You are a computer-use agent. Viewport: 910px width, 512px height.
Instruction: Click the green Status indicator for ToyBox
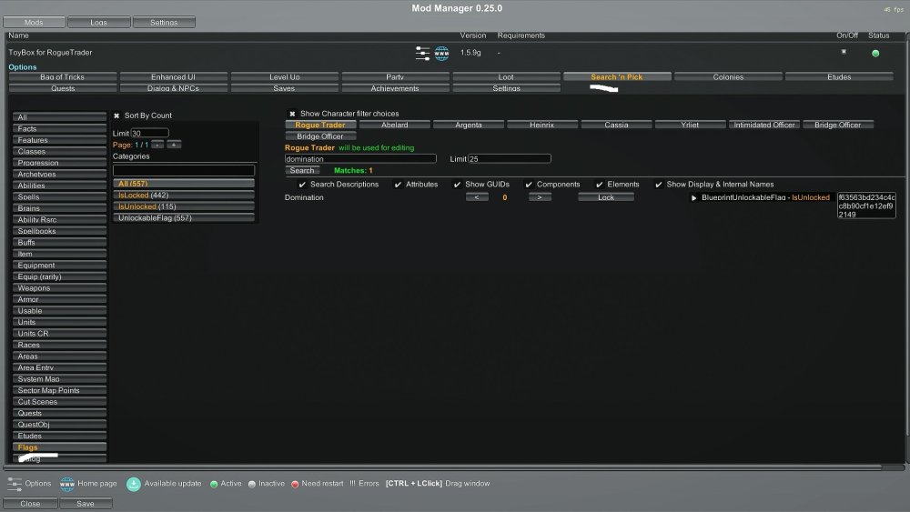(x=875, y=54)
